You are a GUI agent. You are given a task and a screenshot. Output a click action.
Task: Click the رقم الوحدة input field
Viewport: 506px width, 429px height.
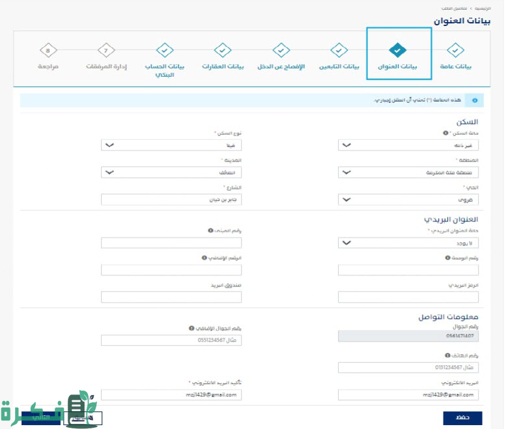click(x=408, y=270)
